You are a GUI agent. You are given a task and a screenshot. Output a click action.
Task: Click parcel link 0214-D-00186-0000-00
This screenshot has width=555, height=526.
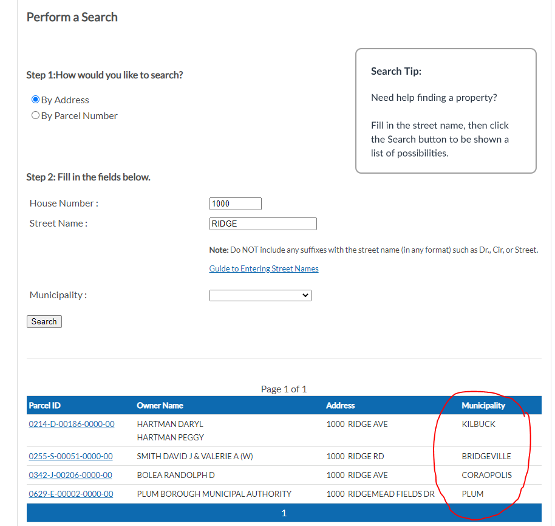[71, 424]
